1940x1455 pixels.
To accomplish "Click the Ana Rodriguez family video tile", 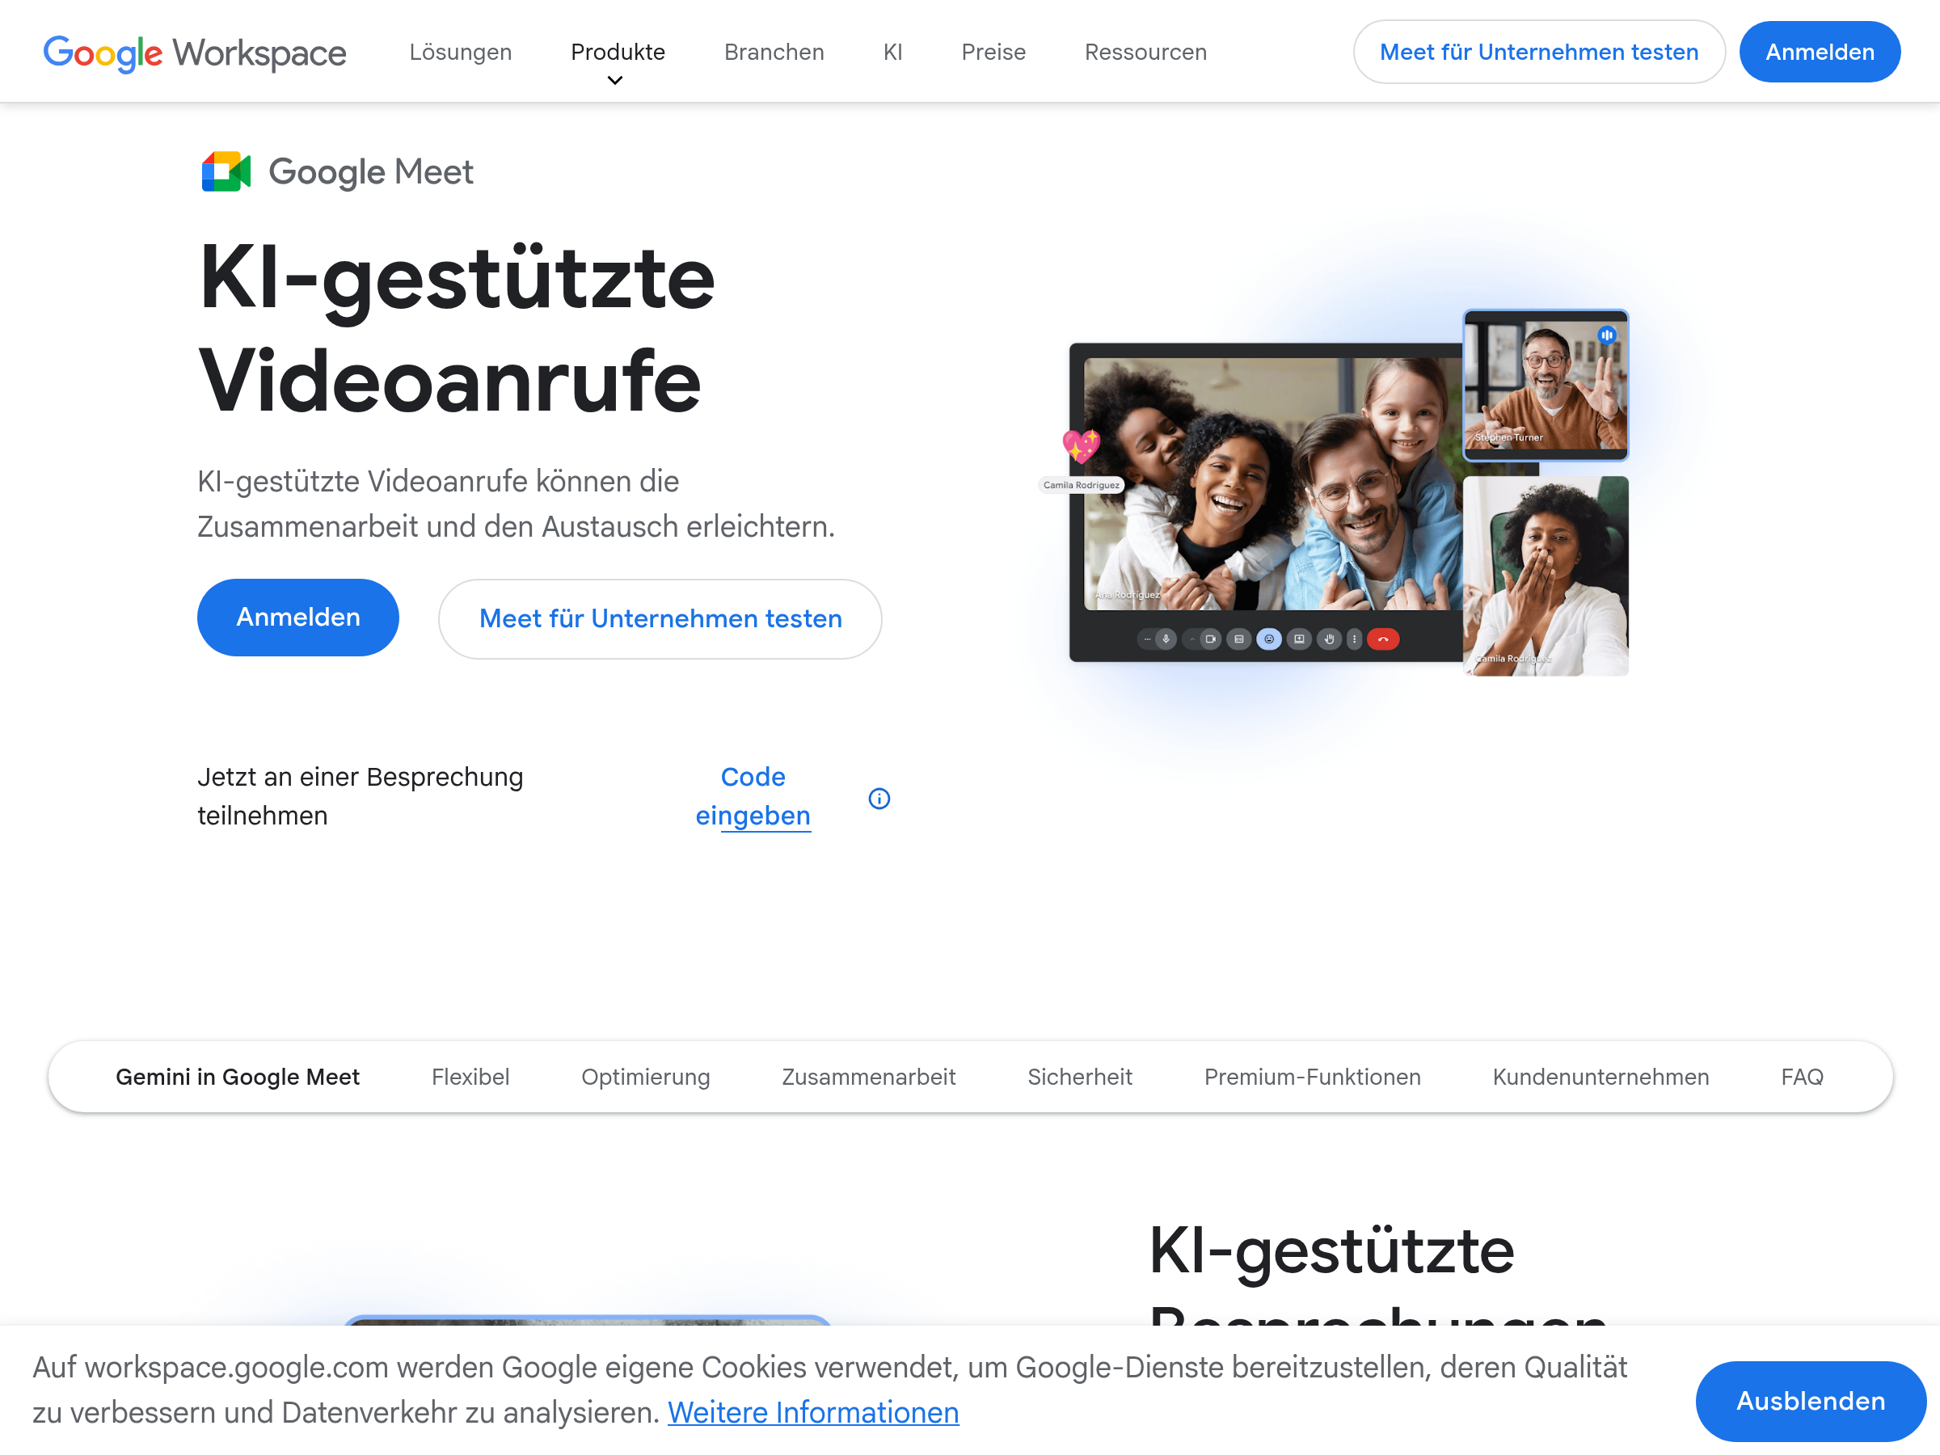I will (x=1273, y=483).
